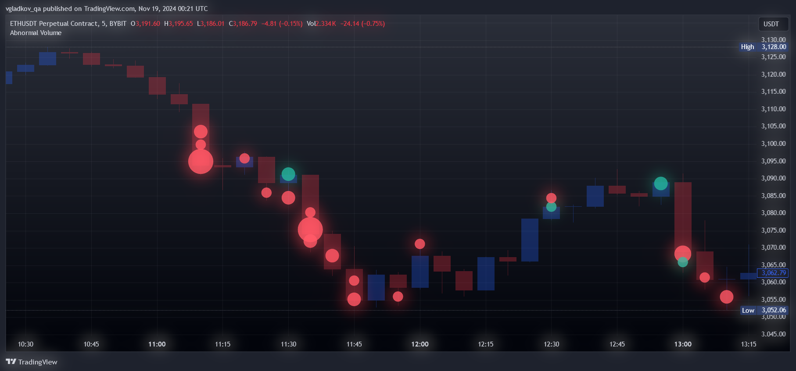Screen dimensions: 796x371
Task: Select the Abnormal Volume indicator label
Action: 36,33
